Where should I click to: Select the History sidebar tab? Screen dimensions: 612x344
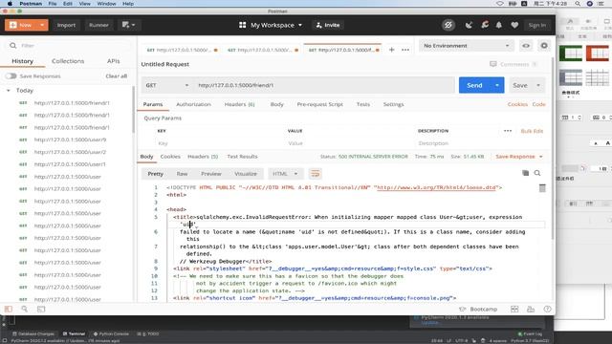pos(22,61)
